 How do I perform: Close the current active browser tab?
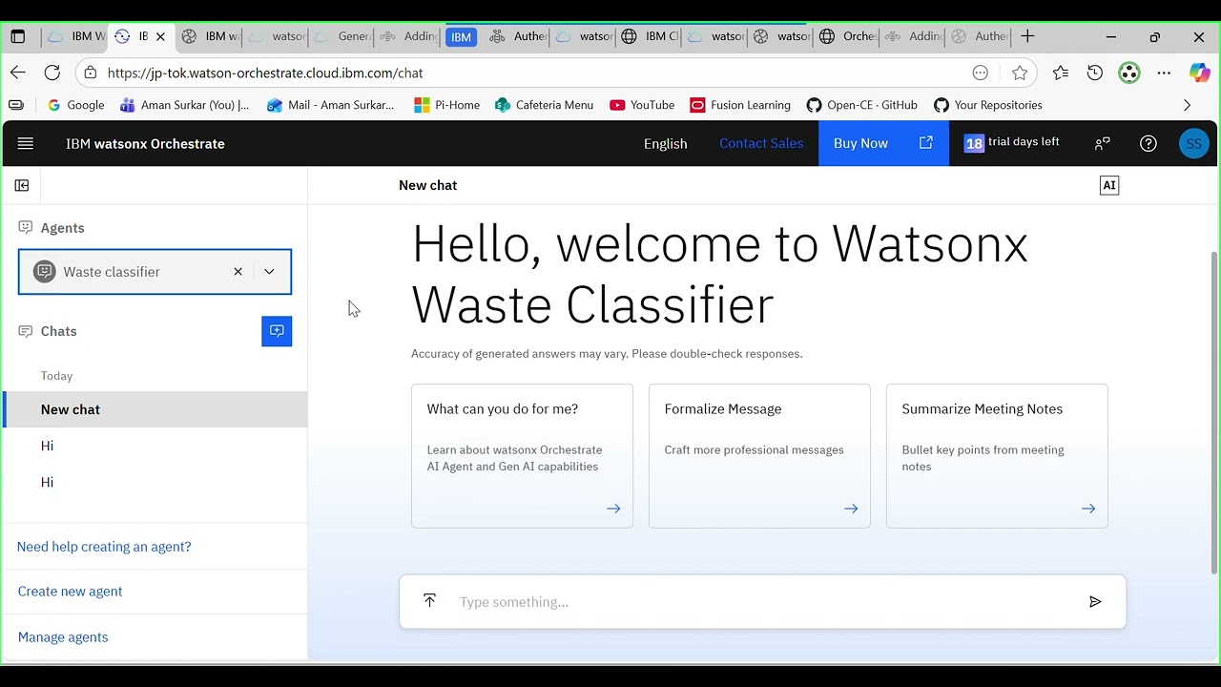coord(160,36)
